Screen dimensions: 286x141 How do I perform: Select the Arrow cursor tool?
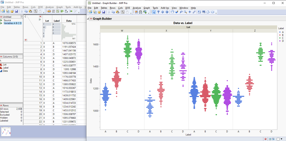click(154, 12)
